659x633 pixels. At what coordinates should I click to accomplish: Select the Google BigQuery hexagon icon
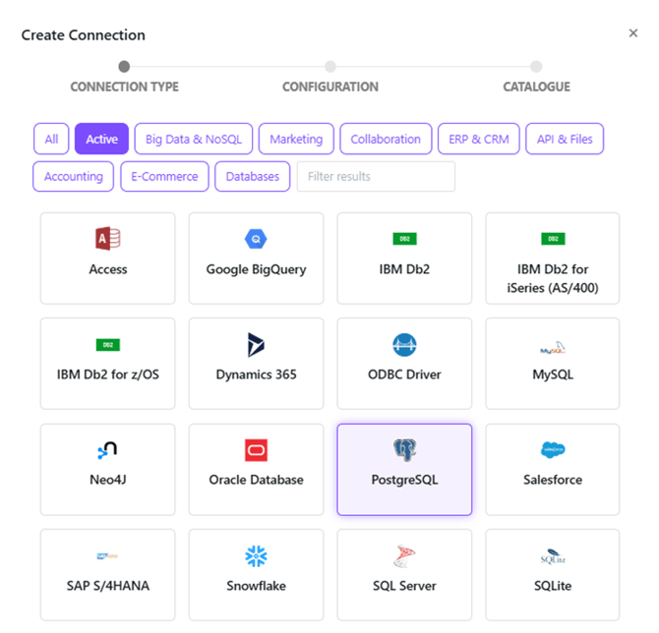click(256, 239)
